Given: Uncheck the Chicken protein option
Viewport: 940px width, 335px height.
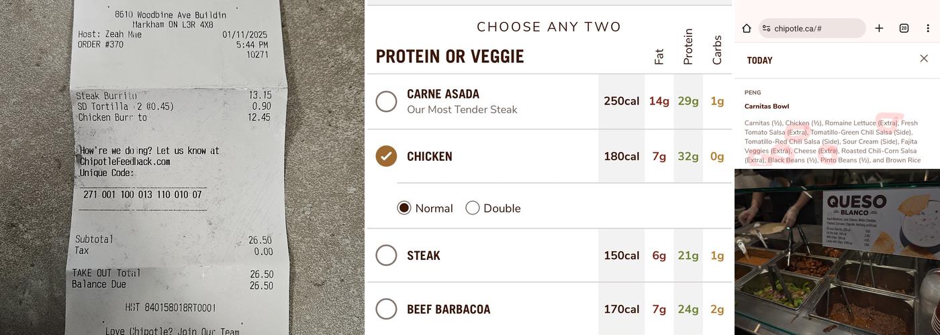Looking at the screenshot, I should [386, 156].
